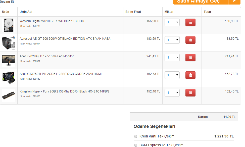The height and width of the screenshot is (147, 245).
Task: Click the Kargo 14,90 TL value
Action: (x=229, y=117)
